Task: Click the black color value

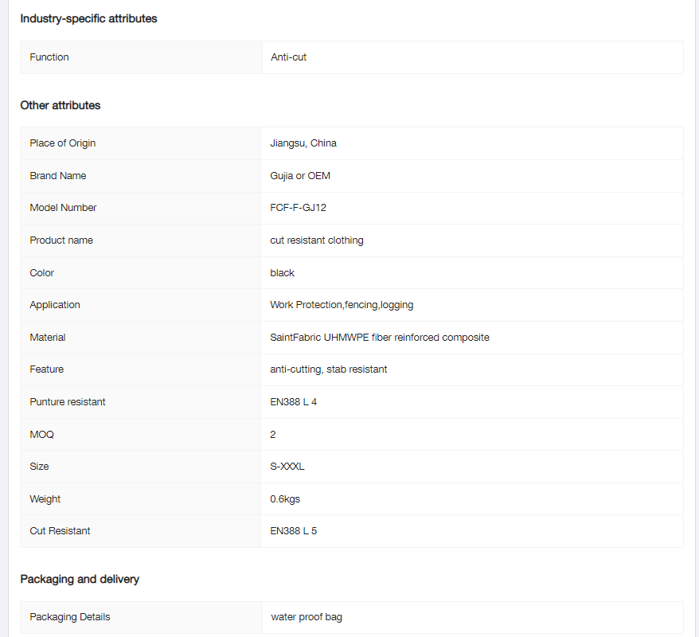Action: tap(283, 273)
